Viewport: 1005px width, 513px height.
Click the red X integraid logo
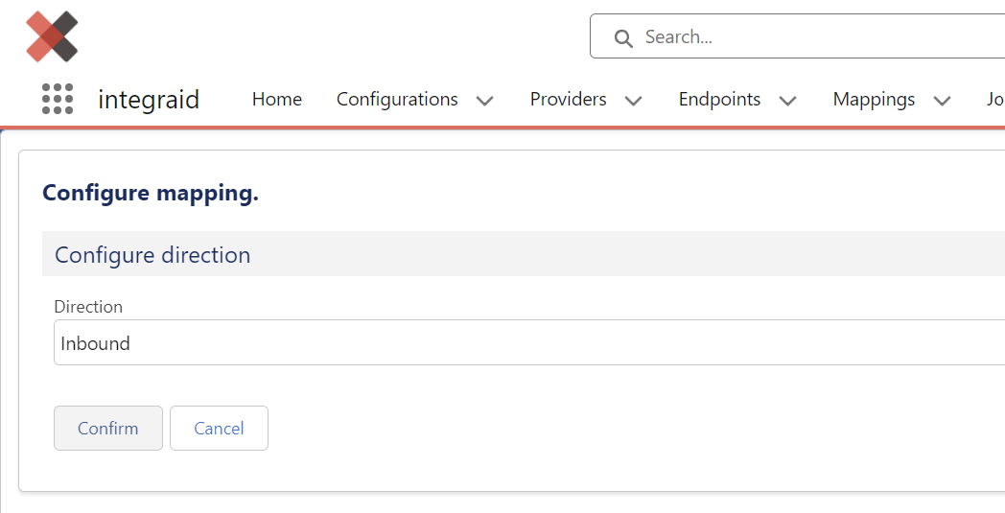(52, 36)
